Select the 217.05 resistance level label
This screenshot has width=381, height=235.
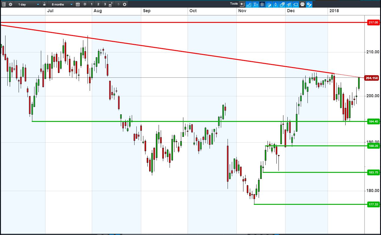point(373,22)
